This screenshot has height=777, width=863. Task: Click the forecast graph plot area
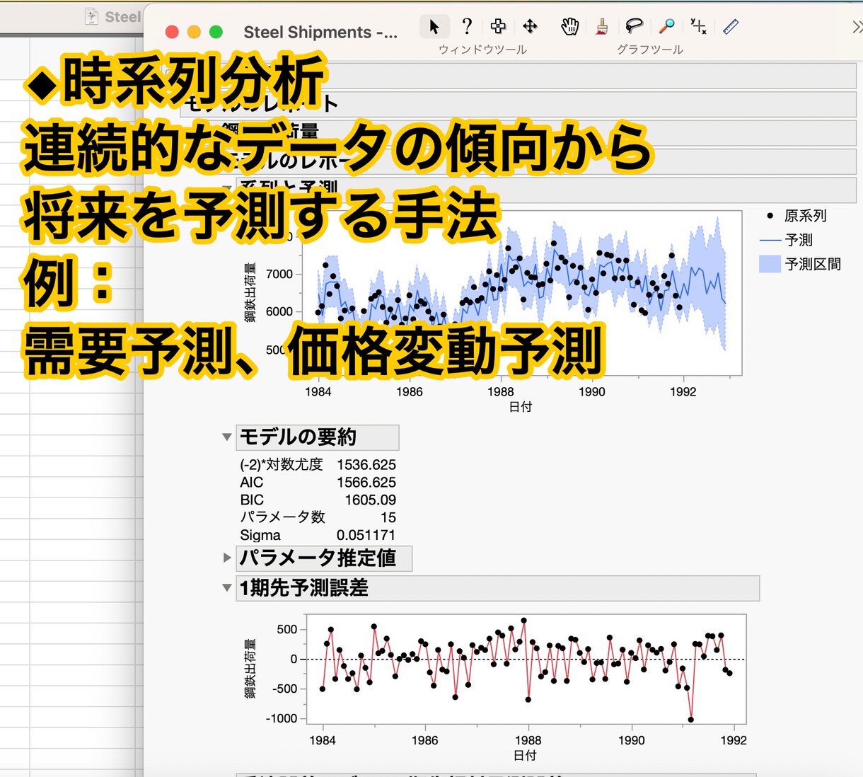coord(522,293)
